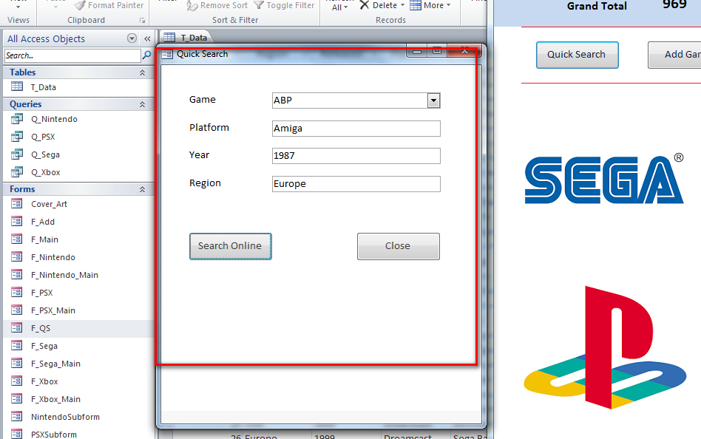The image size is (701, 439).
Task: Switch to the T_Data document tab
Action: [186, 38]
